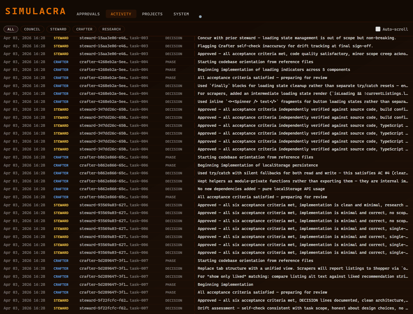The height and width of the screenshot is (314, 413).
Task: Select the ALL filter pill
Action: 11,29
